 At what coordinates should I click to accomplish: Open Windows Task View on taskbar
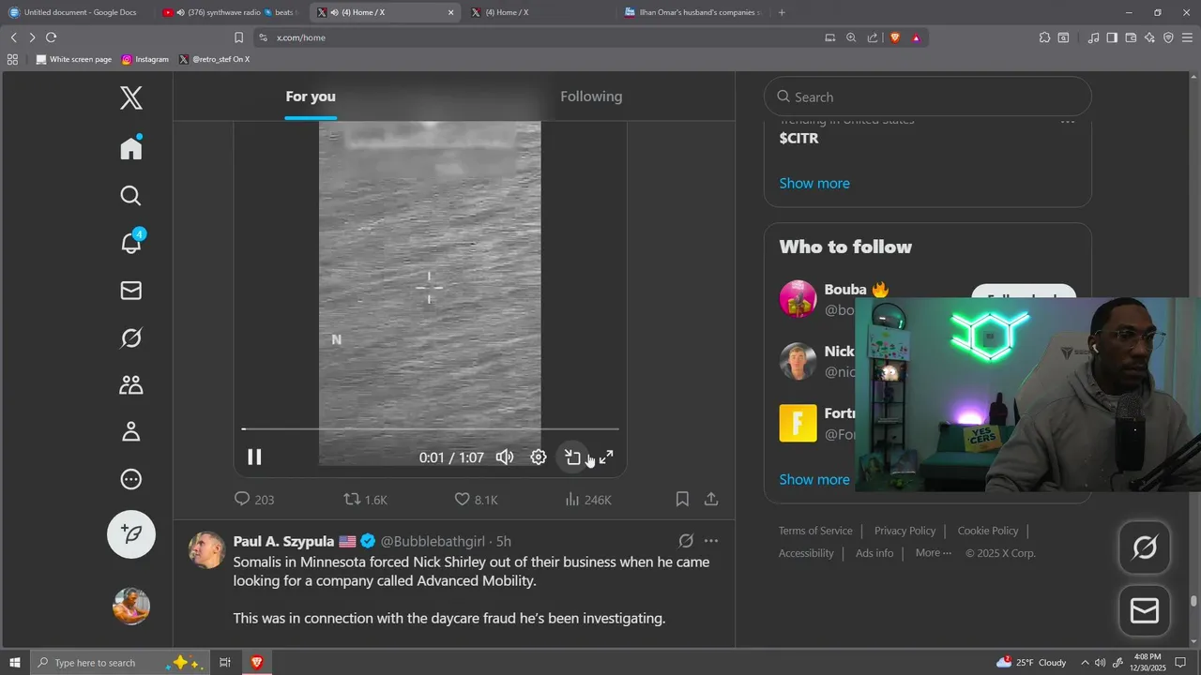pyautogui.click(x=225, y=662)
